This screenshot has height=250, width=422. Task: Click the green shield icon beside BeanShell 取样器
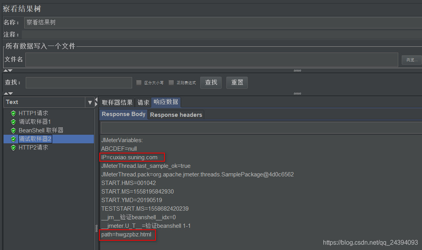(x=13, y=130)
